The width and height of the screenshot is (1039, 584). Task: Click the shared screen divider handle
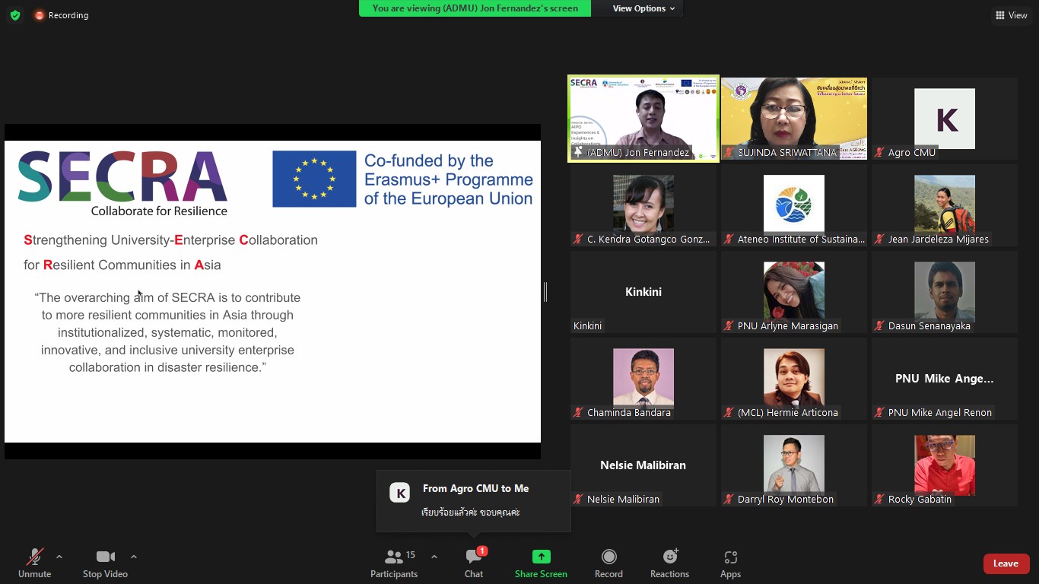[x=545, y=291]
